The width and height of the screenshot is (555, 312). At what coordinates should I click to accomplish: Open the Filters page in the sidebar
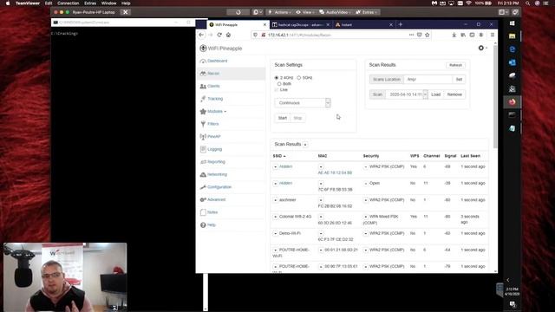(212, 124)
